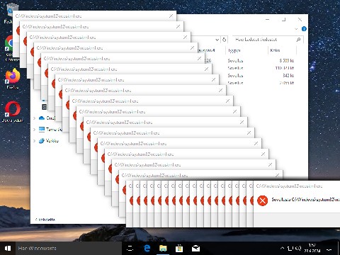Open the volume control in the tray
The height and width of the screenshot is (255, 340).
coord(298,248)
